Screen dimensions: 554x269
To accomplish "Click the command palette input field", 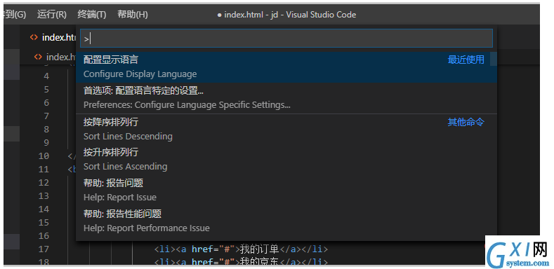I will (286, 39).
